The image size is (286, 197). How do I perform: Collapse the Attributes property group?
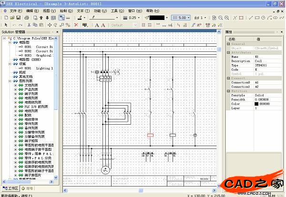(x=228, y=52)
